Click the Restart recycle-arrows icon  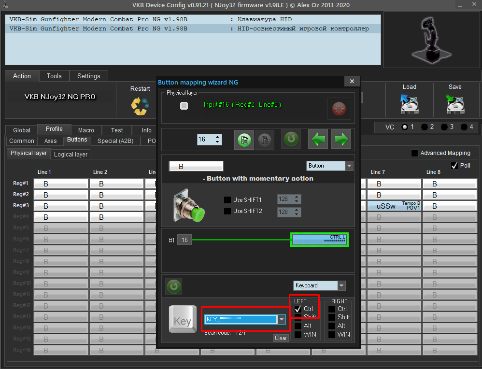tap(140, 106)
